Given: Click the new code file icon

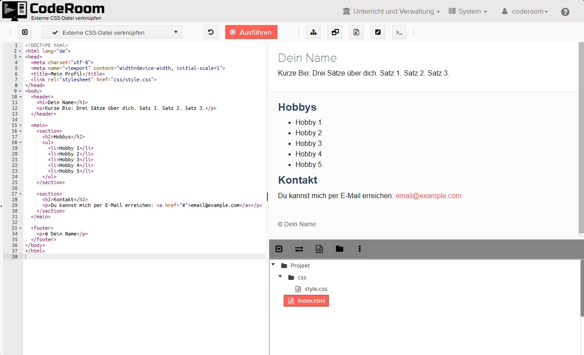Looking at the screenshot, I should tap(320, 249).
